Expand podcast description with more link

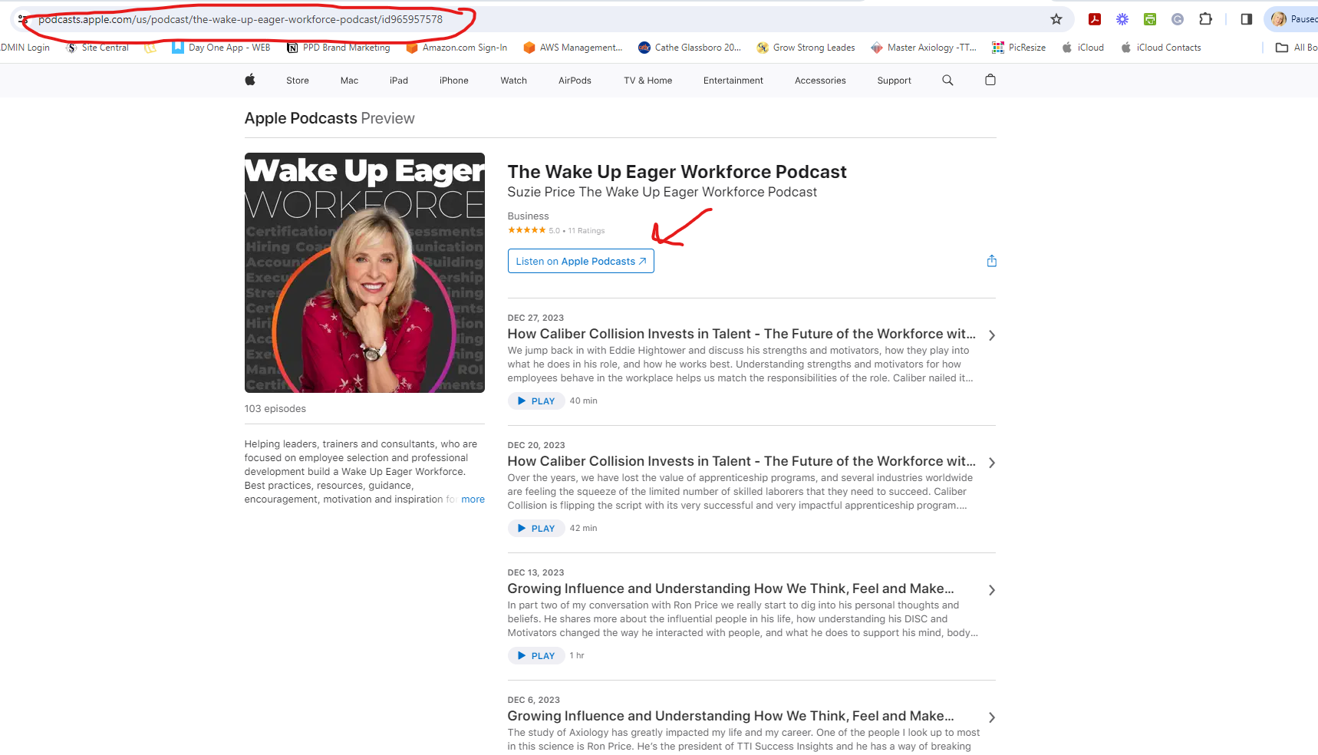pos(473,499)
